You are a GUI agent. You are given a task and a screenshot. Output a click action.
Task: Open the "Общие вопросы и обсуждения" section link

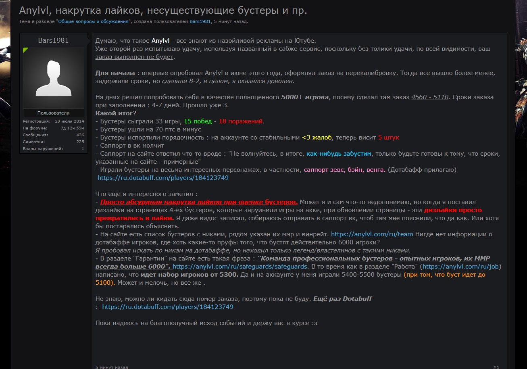pyautogui.click(x=94, y=21)
